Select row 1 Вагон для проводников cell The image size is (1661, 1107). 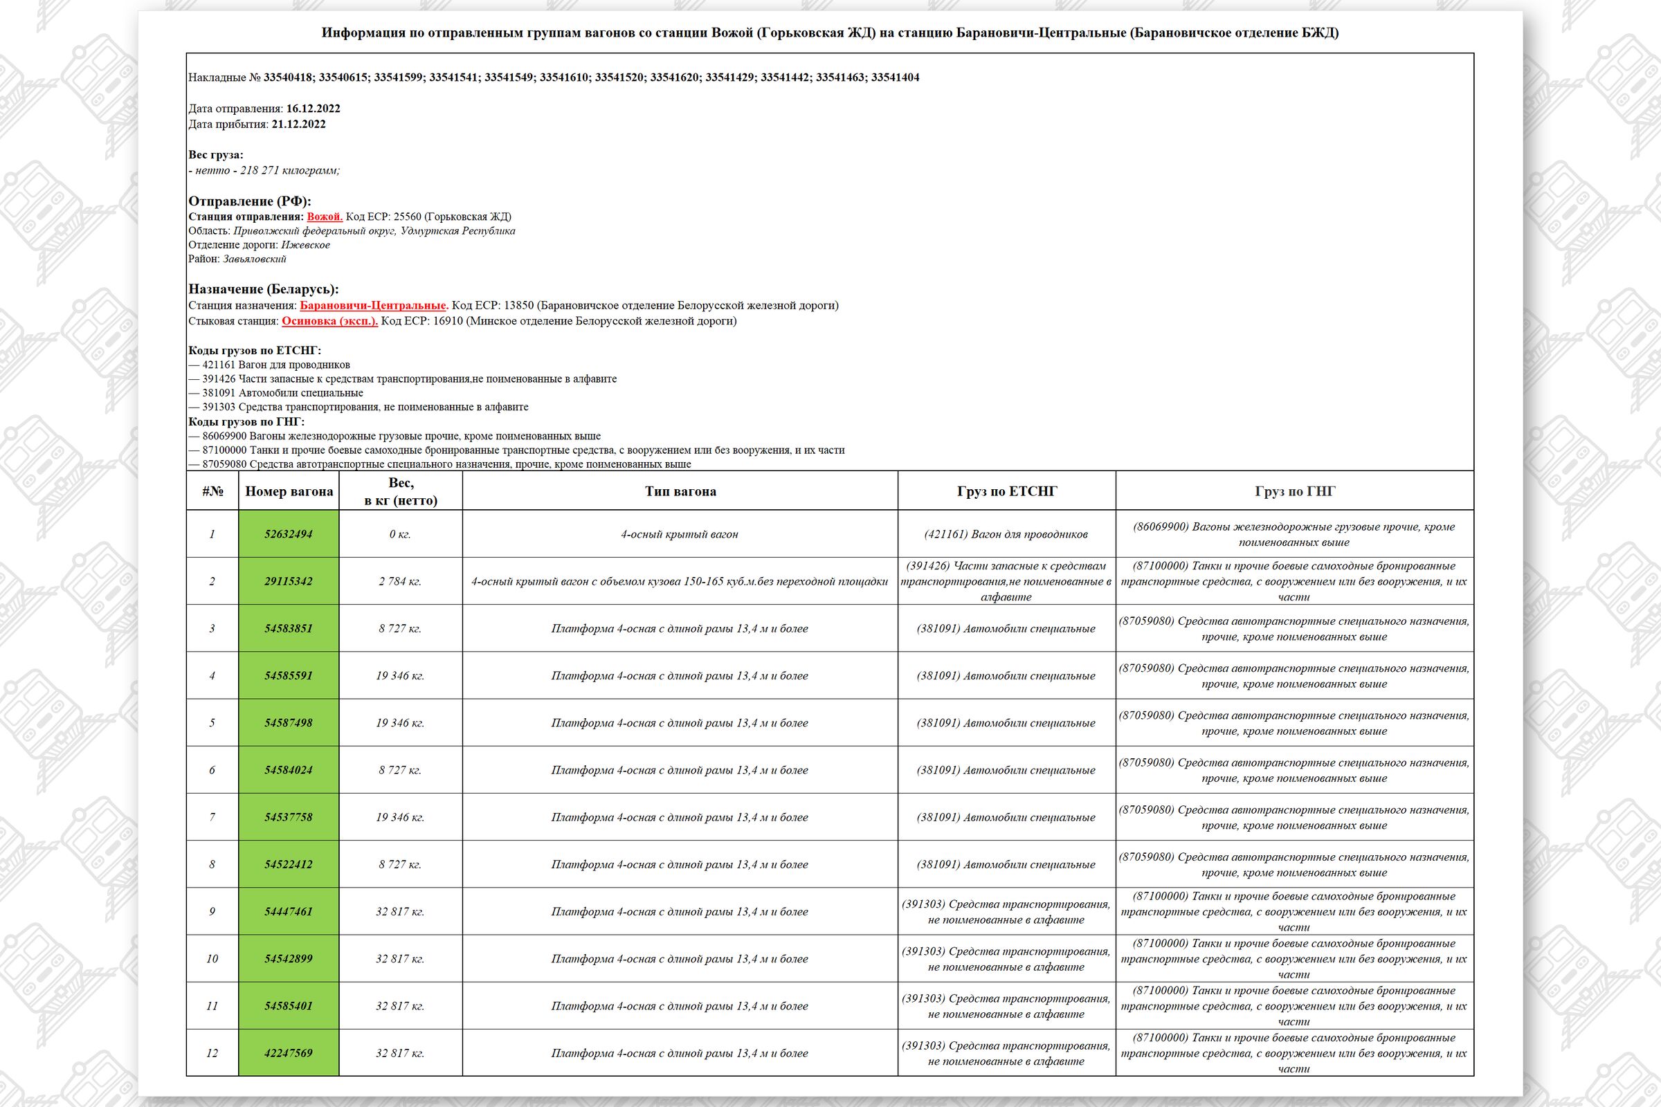[1006, 534]
